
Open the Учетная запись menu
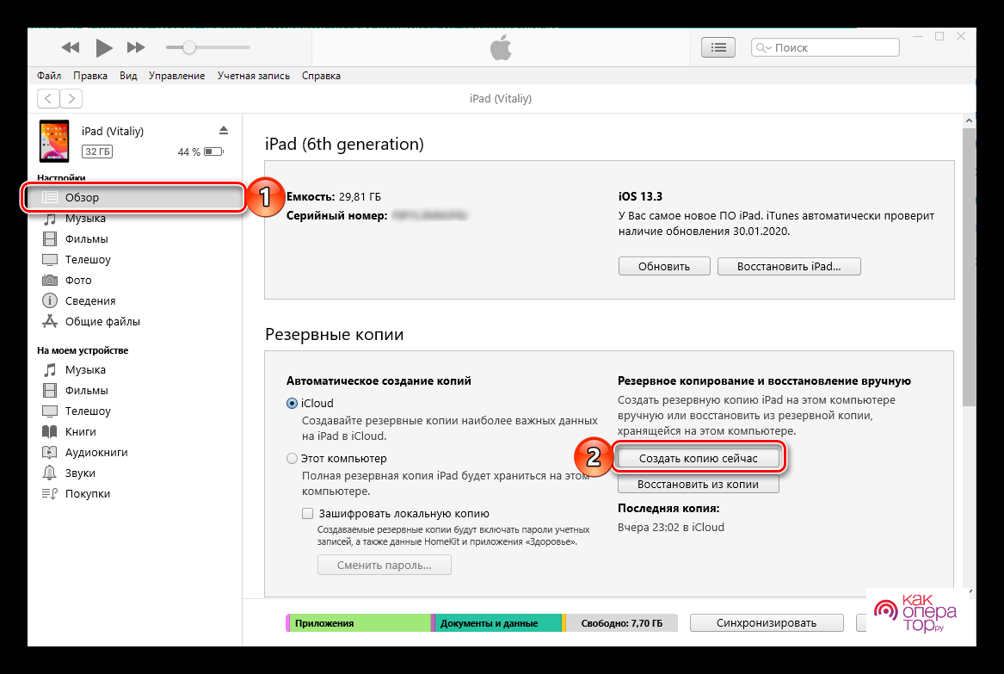(x=253, y=76)
